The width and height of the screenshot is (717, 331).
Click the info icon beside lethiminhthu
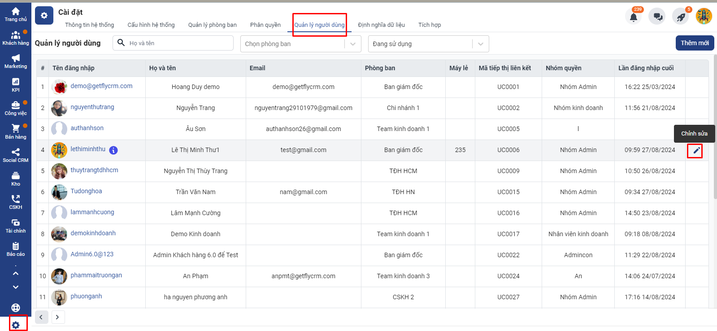[113, 150]
